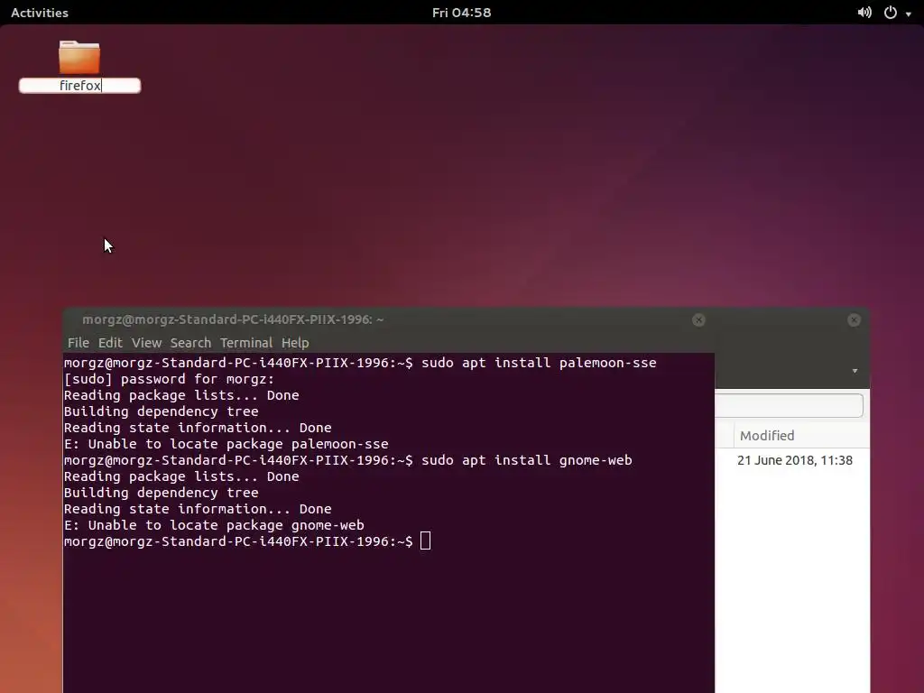Expand the dropdown arrow in file manager header

click(855, 371)
